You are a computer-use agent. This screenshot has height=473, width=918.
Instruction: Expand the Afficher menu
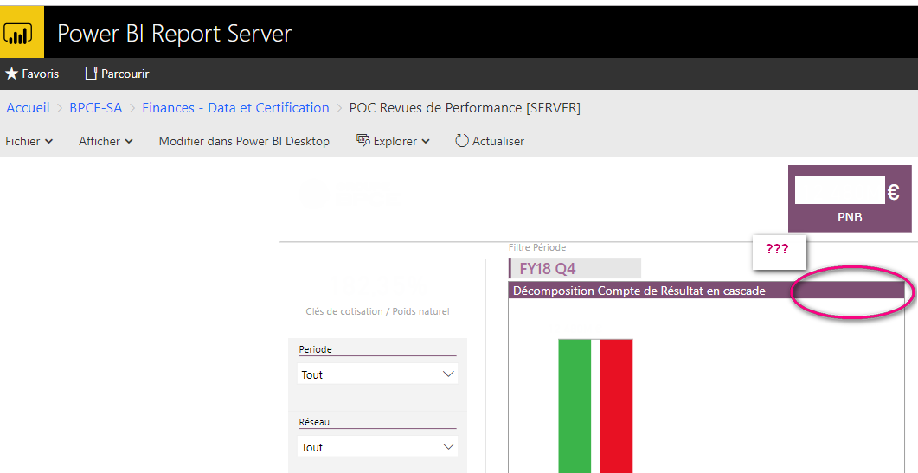pyautogui.click(x=106, y=141)
